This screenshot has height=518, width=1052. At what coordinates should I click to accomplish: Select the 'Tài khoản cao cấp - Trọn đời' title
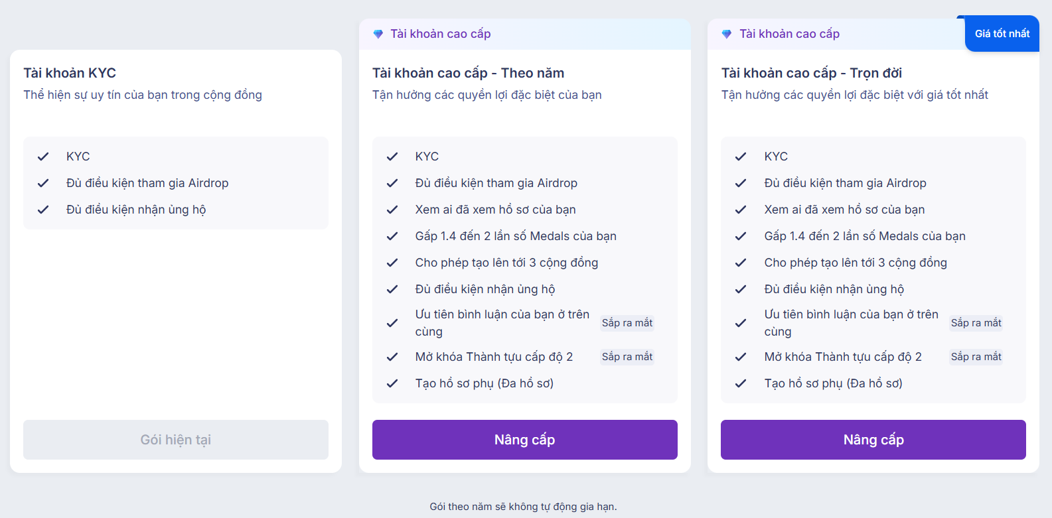(x=811, y=73)
